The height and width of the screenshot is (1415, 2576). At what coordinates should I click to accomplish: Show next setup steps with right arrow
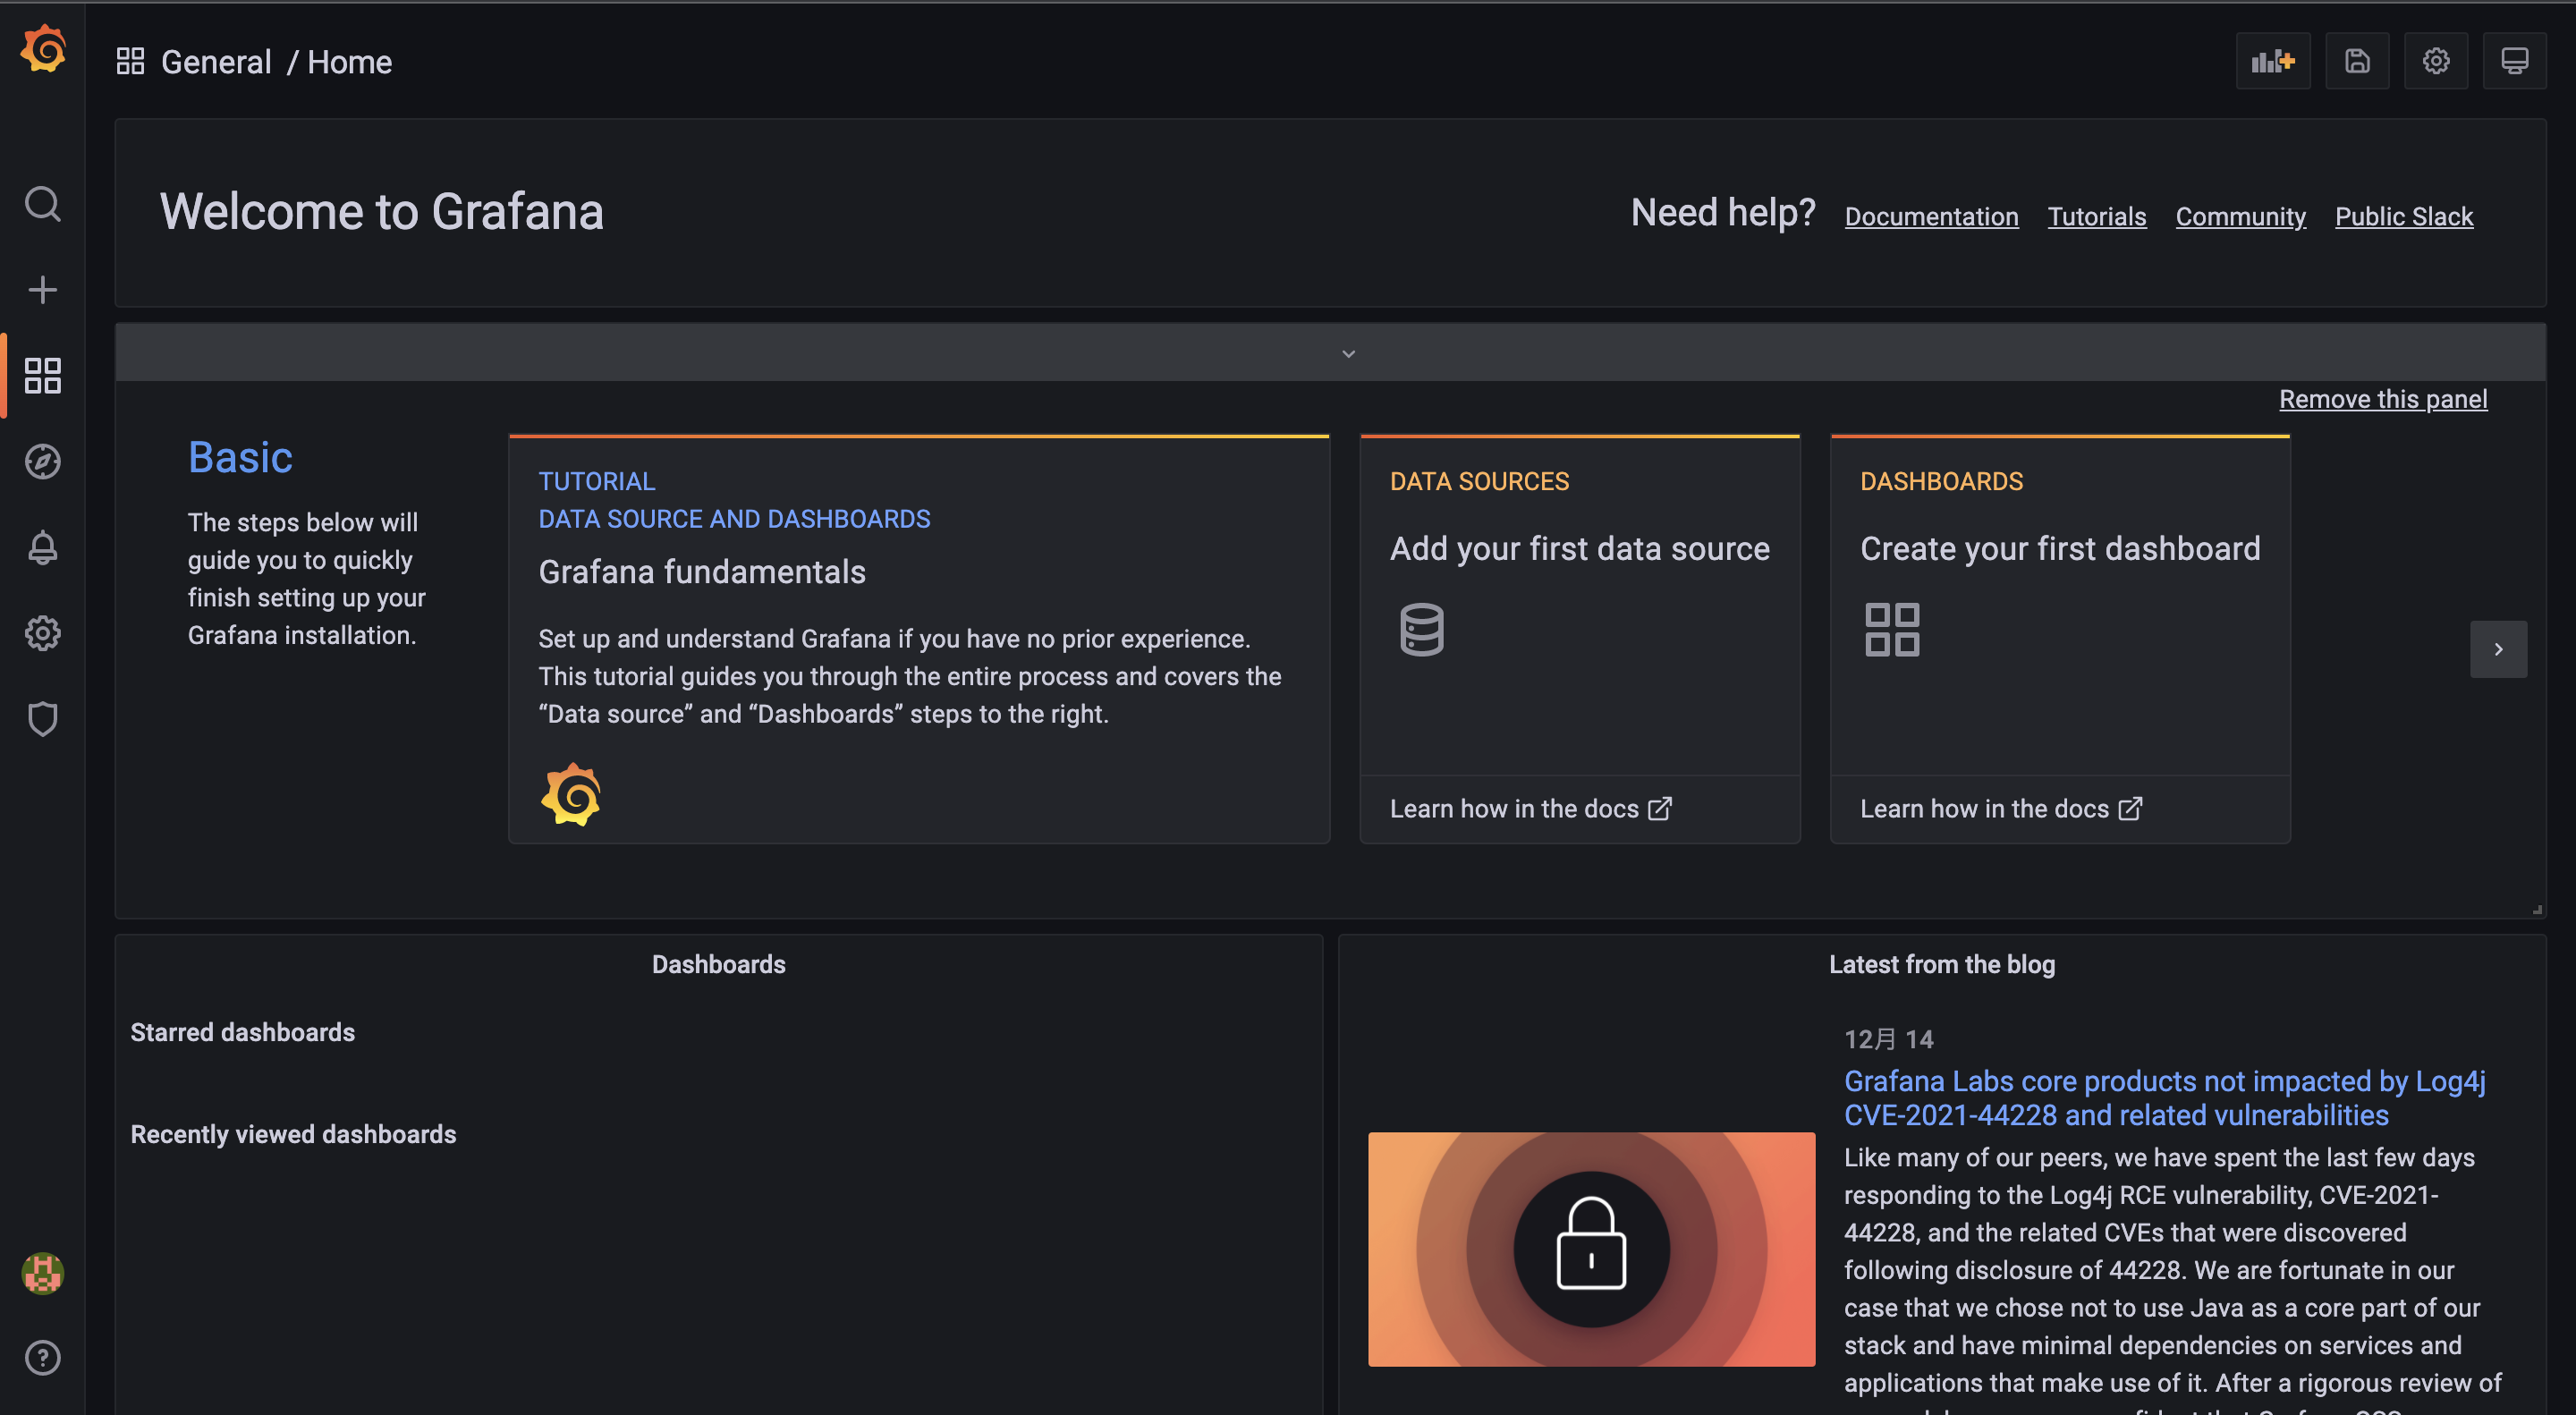pos(2497,649)
